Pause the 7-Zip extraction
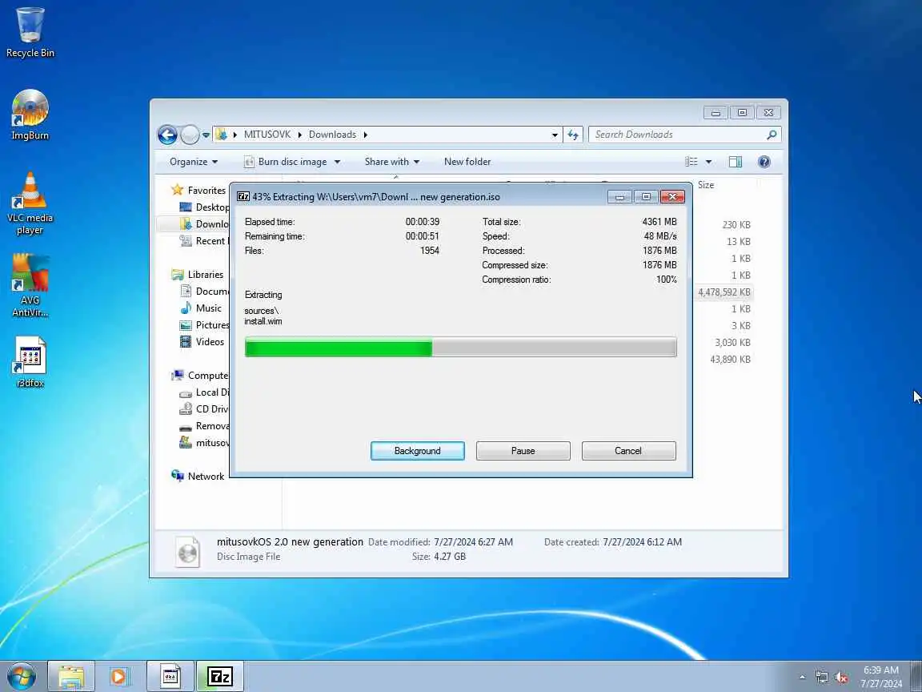The width and height of the screenshot is (922, 692). [x=523, y=451]
